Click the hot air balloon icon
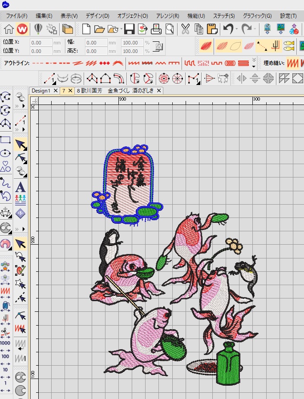This screenshot has height=399, width=304. point(38,29)
